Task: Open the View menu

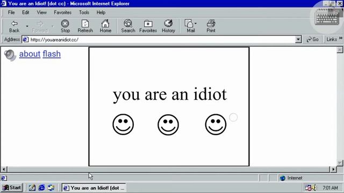Action: point(41,12)
